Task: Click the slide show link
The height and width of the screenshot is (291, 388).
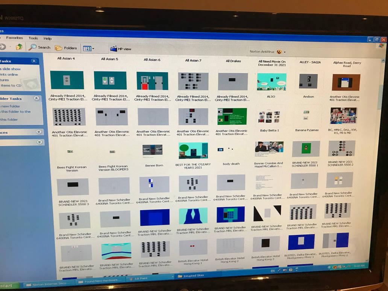Action: coord(11,69)
